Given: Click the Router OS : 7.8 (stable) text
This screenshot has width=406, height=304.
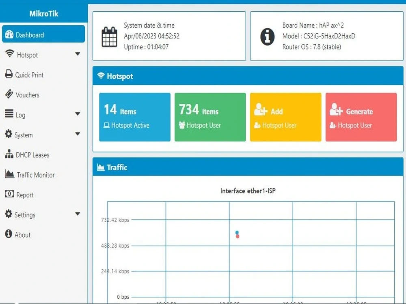Looking at the screenshot, I should tap(312, 47).
